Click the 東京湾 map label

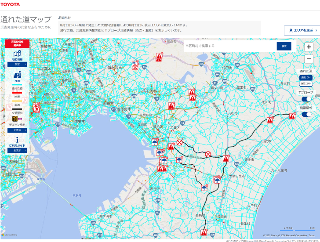tap(77, 195)
